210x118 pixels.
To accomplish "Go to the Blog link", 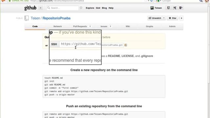I will [x=104, y=8].
